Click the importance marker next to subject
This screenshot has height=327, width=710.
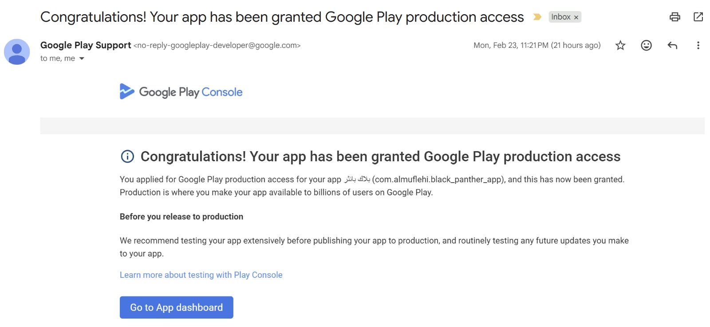(x=537, y=17)
